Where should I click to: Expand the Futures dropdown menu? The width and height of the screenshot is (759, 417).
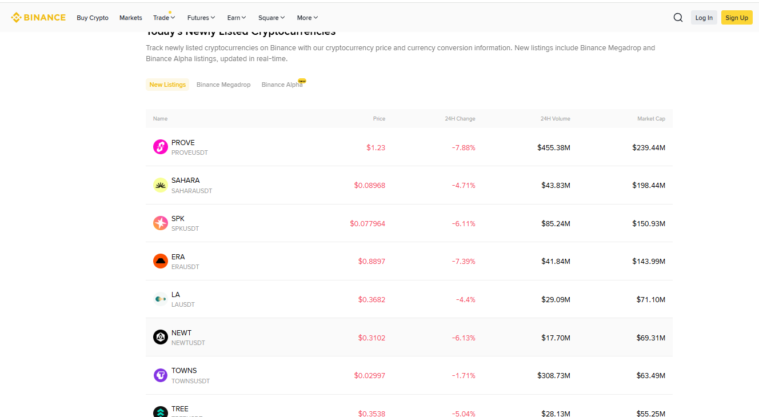click(201, 18)
